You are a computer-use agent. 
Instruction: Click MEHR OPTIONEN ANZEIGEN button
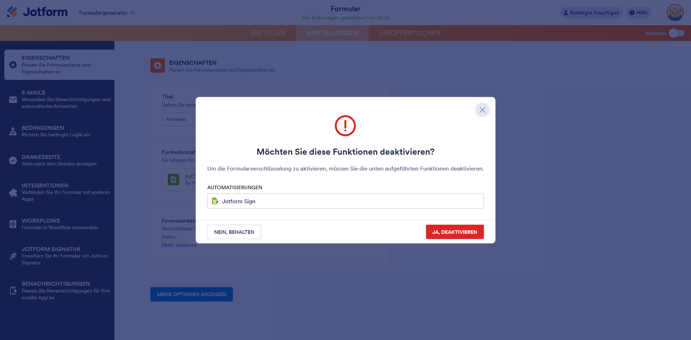(x=191, y=294)
